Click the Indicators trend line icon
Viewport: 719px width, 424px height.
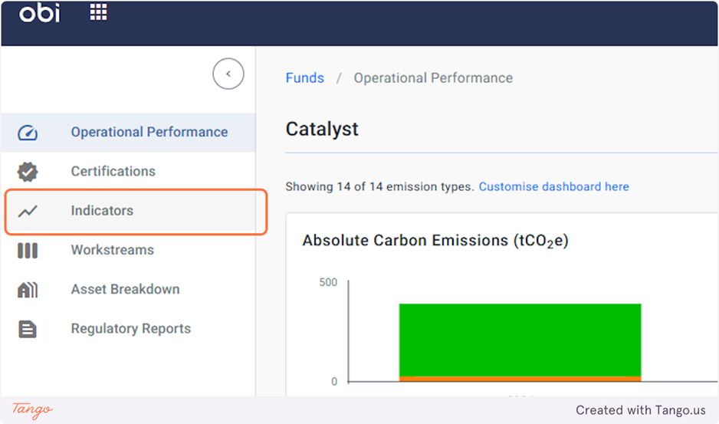click(28, 211)
